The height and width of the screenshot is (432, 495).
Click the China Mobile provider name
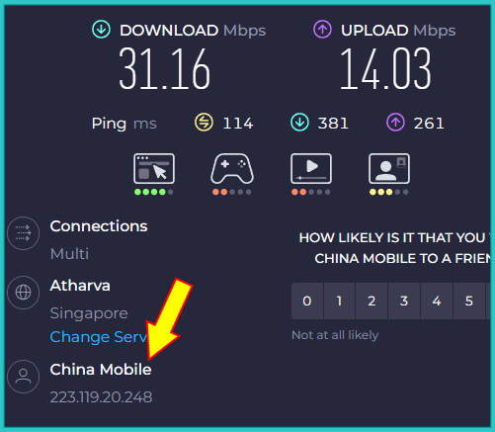[101, 370]
